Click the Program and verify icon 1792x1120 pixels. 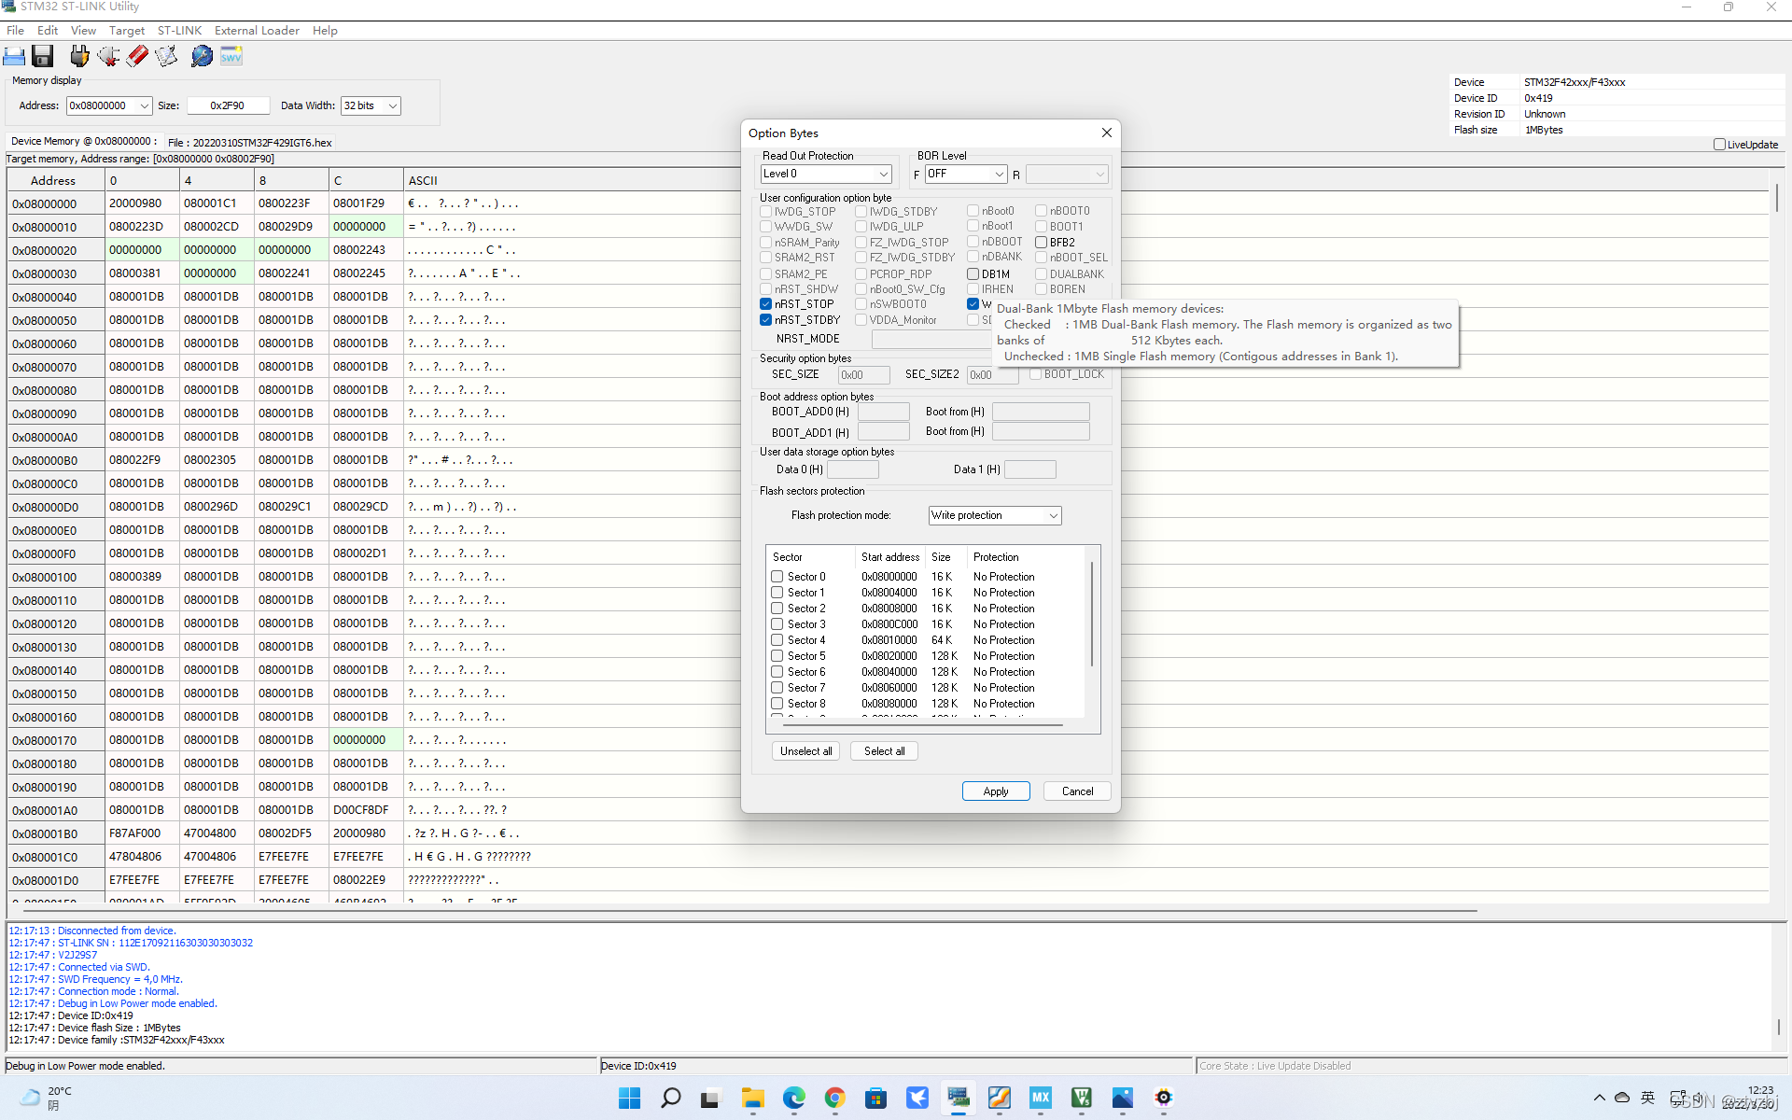click(166, 56)
